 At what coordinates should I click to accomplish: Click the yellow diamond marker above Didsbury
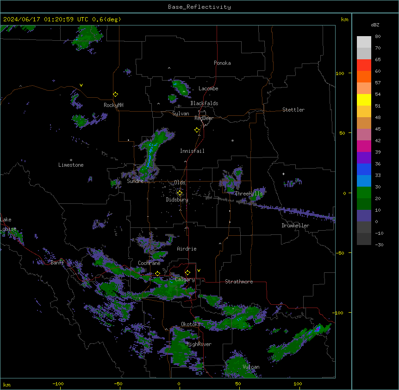click(x=180, y=193)
